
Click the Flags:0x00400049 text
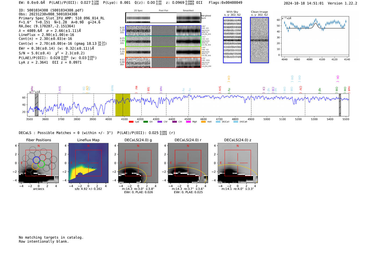click(225, 2)
